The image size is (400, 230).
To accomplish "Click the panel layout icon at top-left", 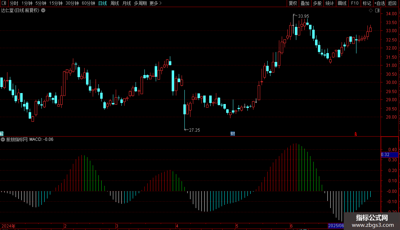I will pos(4,3).
